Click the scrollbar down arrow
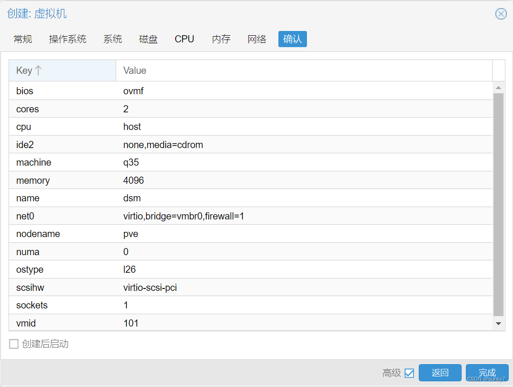513x387 pixels. (498, 324)
